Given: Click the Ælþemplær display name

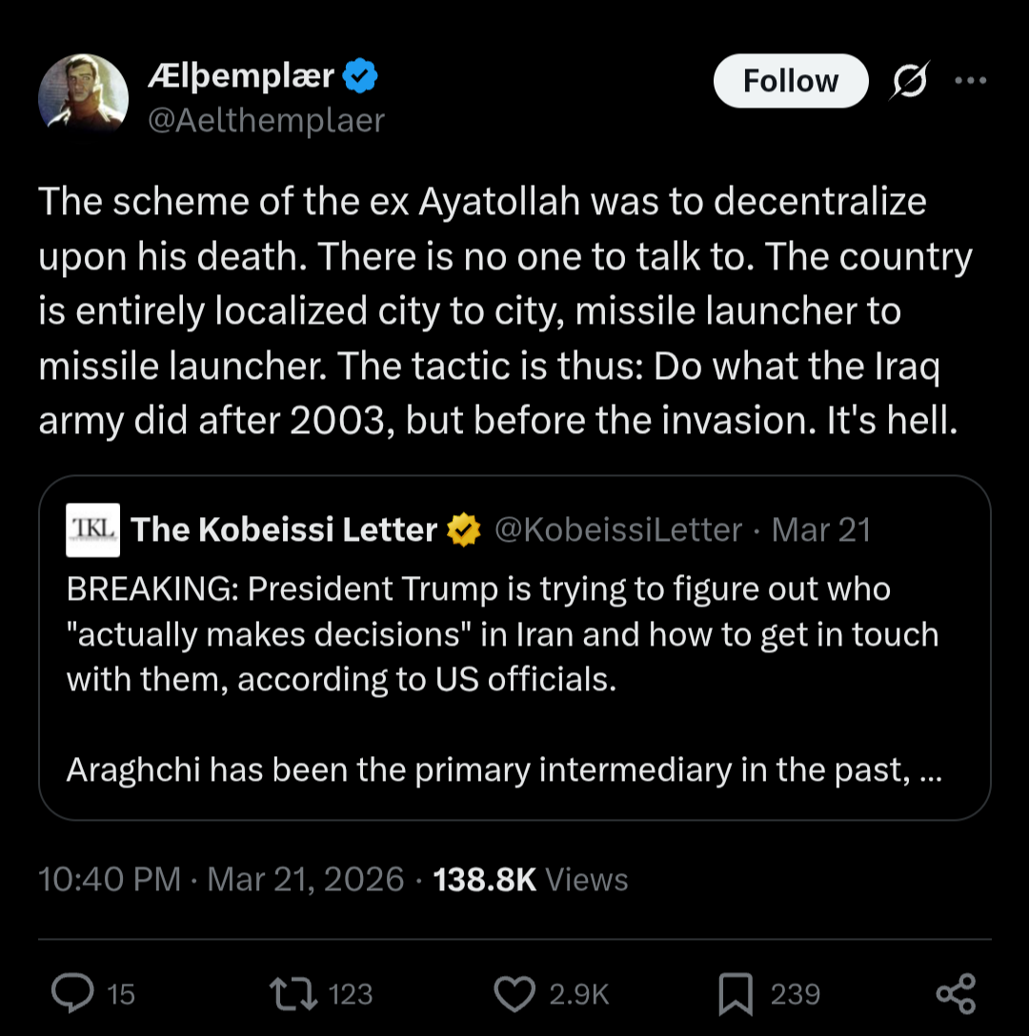Looking at the screenshot, I should (241, 76).
